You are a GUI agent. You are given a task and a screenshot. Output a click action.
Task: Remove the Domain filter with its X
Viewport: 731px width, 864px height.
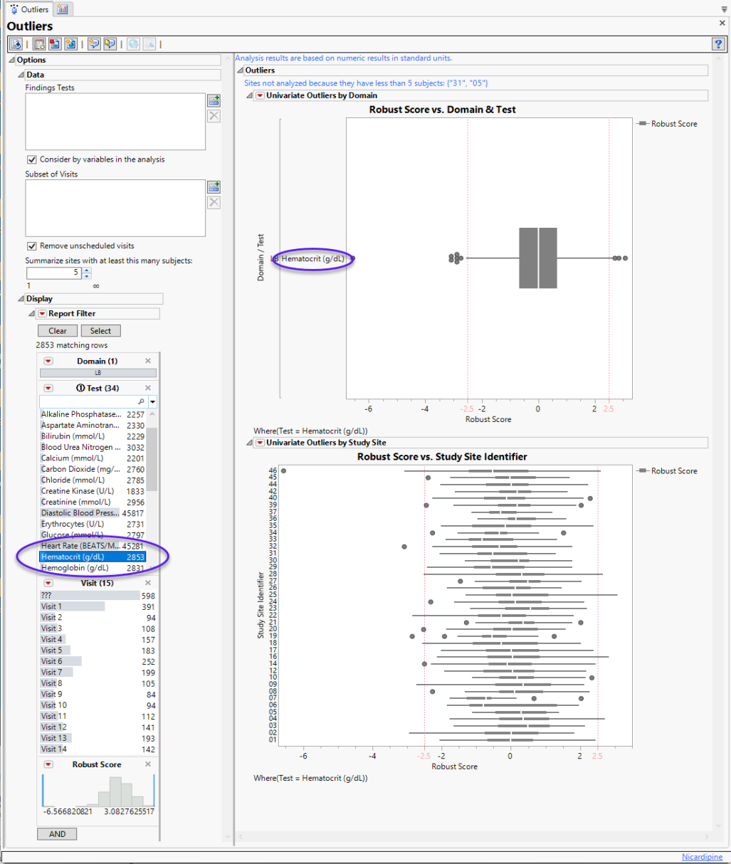[x=148, y=361]
